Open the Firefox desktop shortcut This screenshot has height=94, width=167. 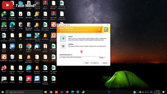4,69
